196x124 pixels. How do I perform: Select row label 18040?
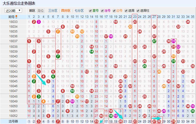pos(13,56)
